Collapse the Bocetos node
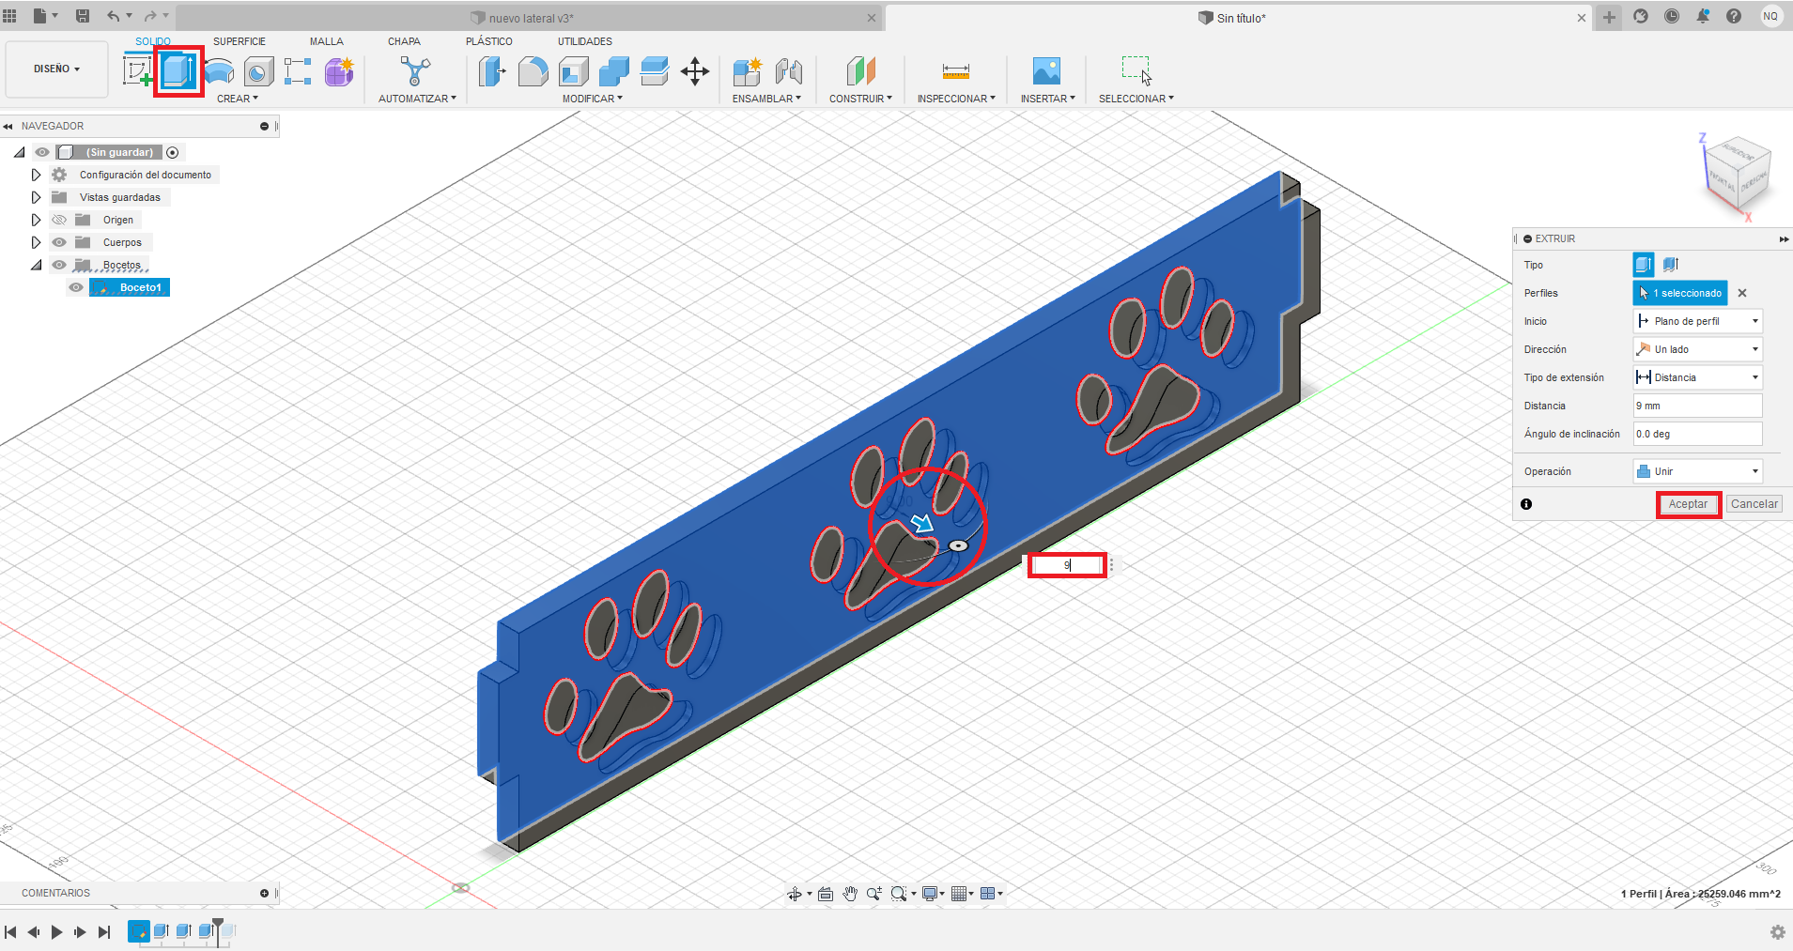 [x=36, y=265]
